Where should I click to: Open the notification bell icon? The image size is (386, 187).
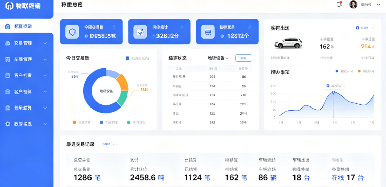coord(339,5)
